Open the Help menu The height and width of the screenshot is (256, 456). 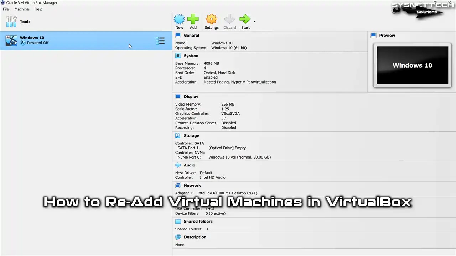click(x=38, y=9)
